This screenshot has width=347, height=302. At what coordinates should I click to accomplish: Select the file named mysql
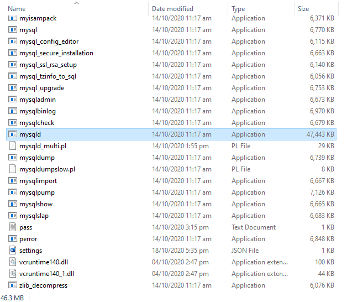(28, 30)
